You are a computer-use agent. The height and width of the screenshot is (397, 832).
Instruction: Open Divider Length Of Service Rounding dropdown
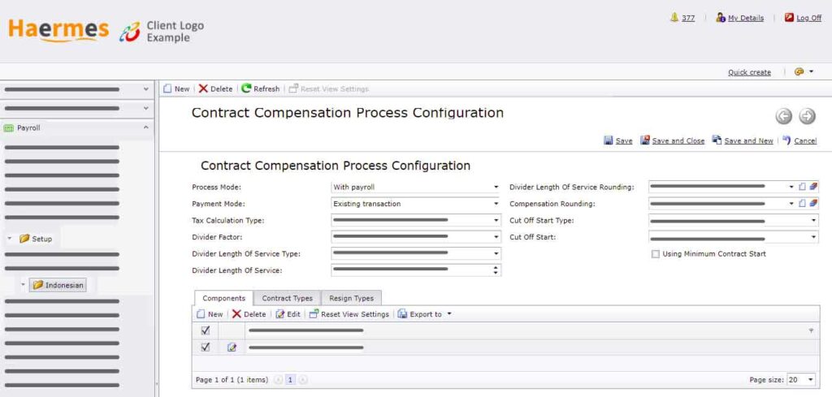[791, 187]
